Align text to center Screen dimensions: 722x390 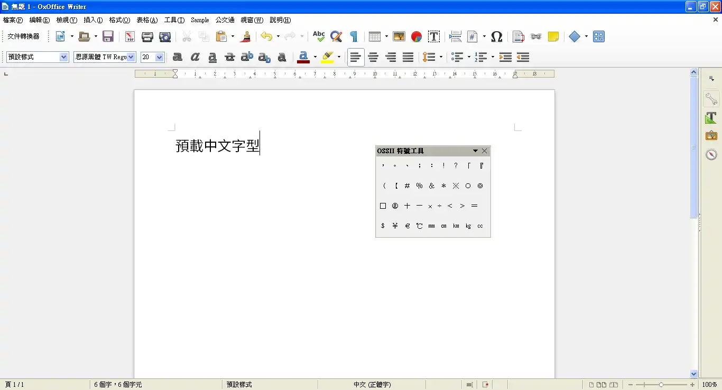[x=373, y=57]
